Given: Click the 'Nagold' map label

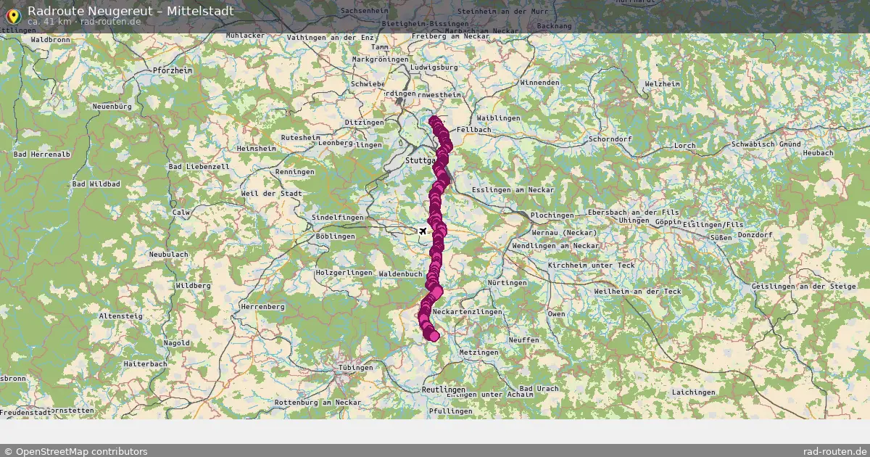Looking at the screenshot, I should pos(177,343).
